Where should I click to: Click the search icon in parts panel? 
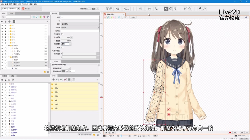point(3,17)
